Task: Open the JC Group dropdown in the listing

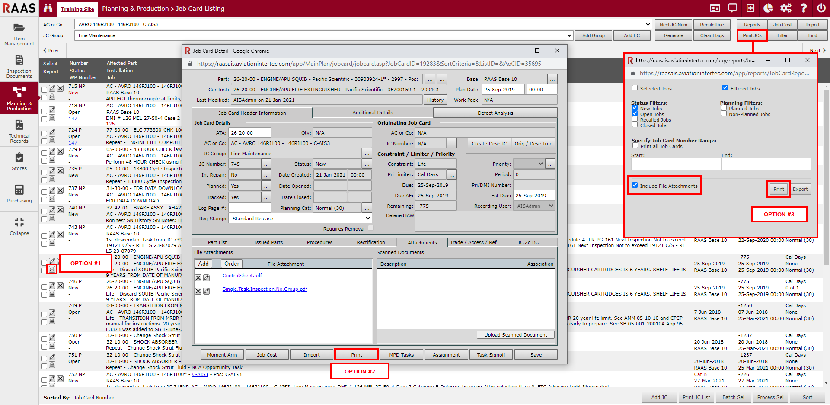Action: 324,35
